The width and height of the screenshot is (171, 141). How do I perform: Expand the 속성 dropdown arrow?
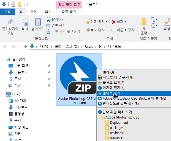coord(167,33)
